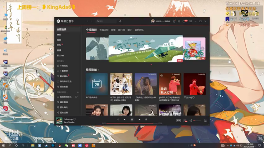This screenshot has height=148, width=264.
Task: Open the settings gear icon
Action: [179, 21]
